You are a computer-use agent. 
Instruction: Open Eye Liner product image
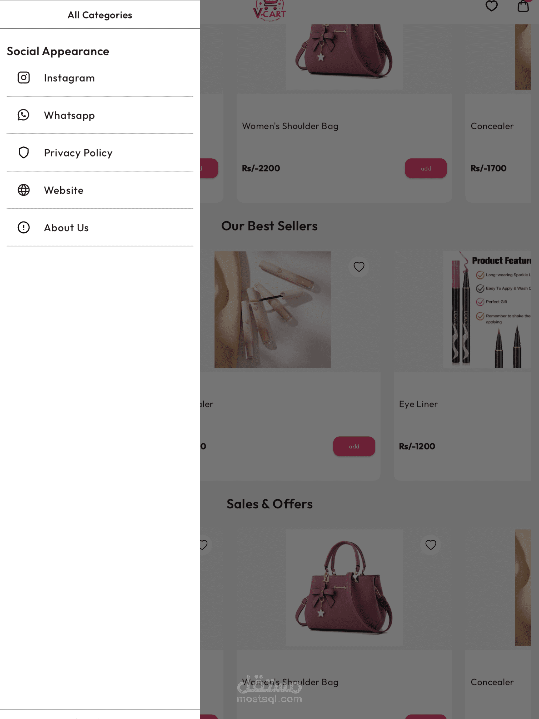coord(487,309)
